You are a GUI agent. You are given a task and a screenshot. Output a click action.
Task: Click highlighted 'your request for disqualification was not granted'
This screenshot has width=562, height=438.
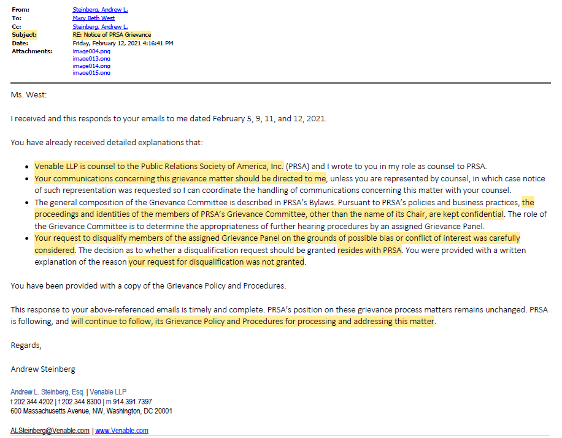pos(217,262)
